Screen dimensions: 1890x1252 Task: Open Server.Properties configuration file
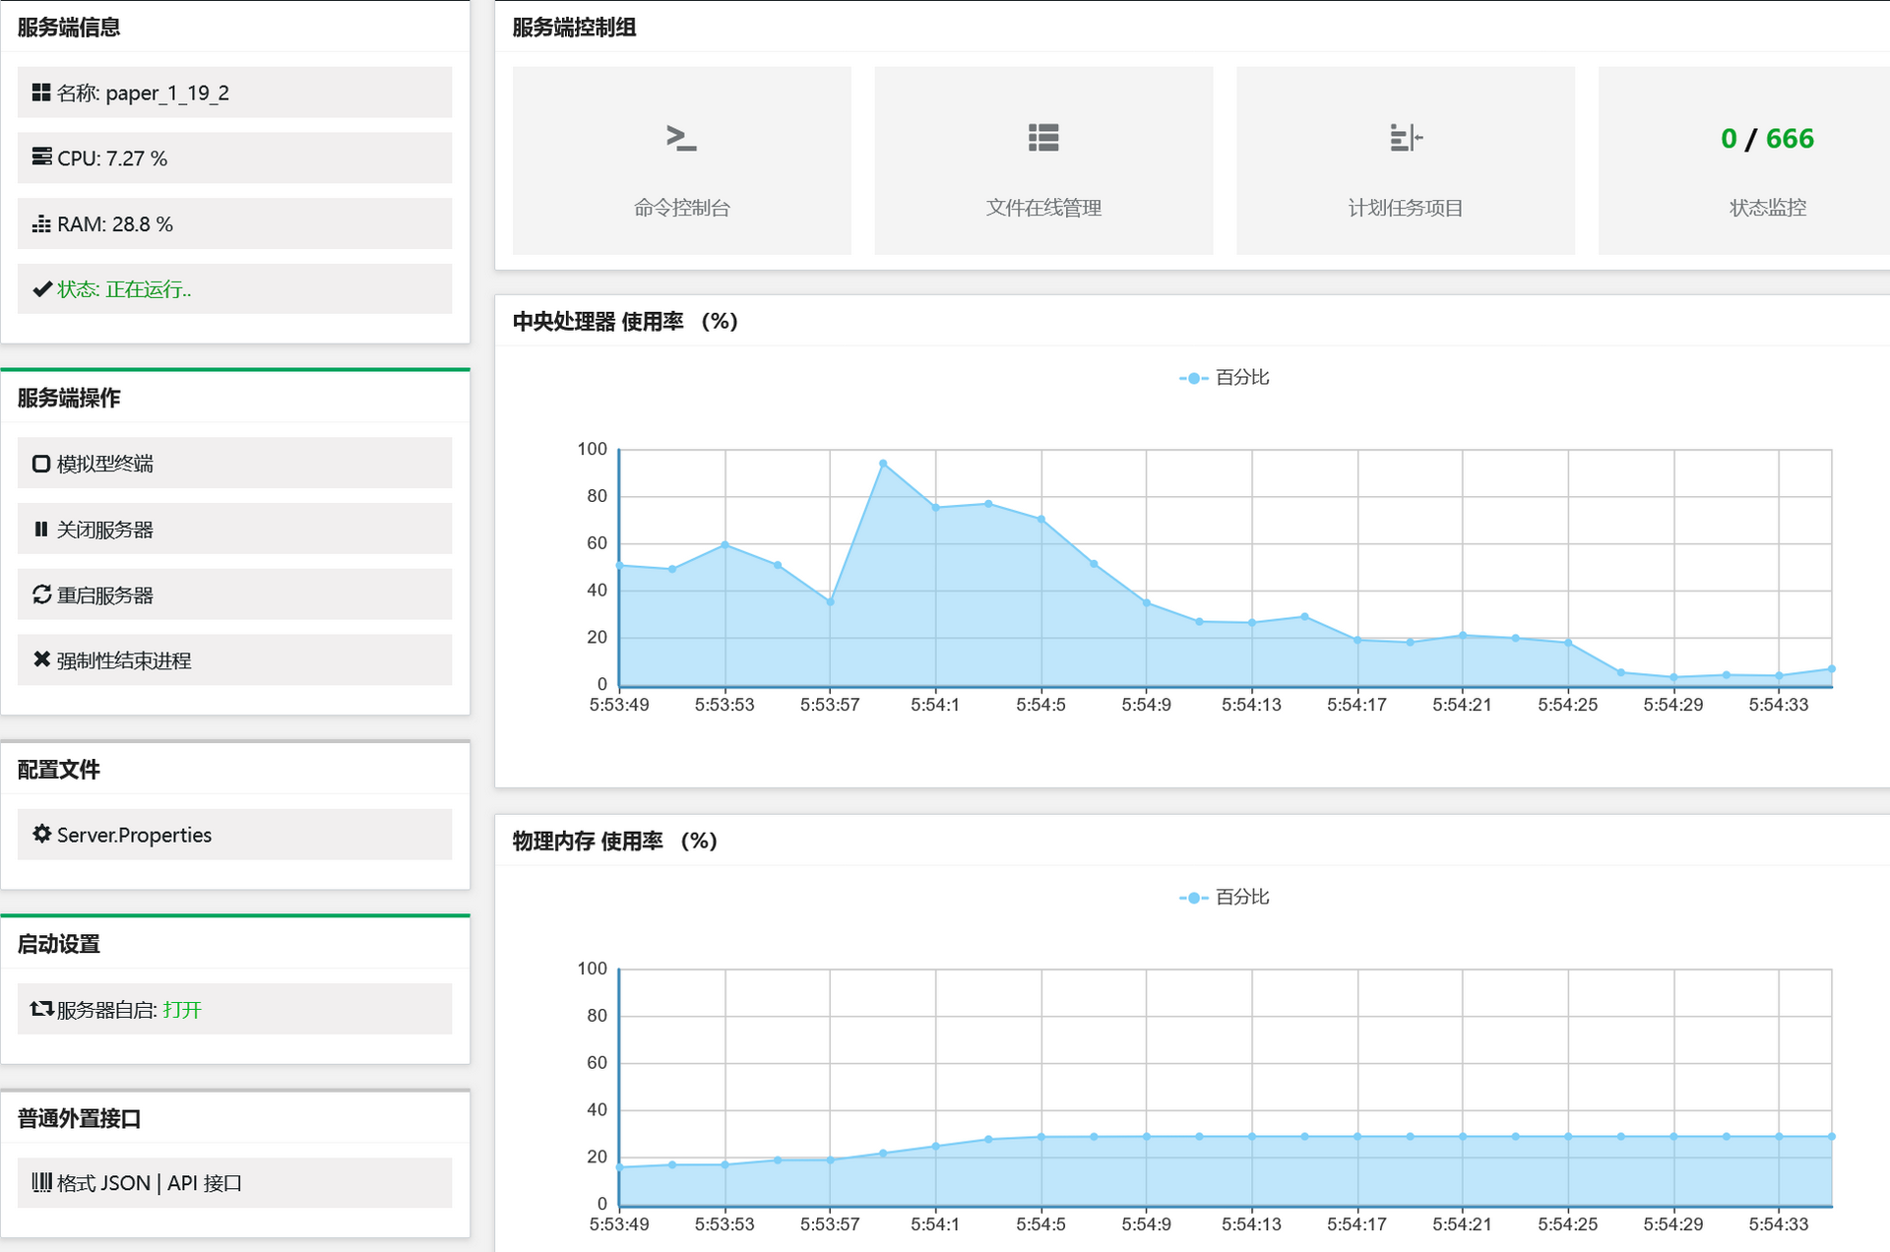[x=234, y=835]
